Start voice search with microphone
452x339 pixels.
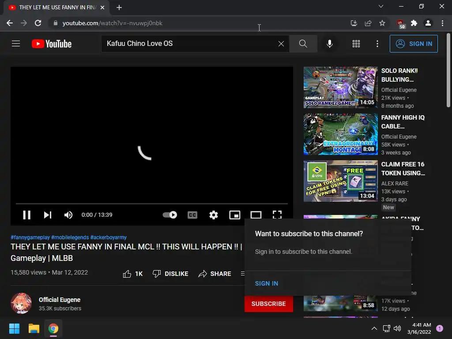pyautogui.click(x=329, y=44)
